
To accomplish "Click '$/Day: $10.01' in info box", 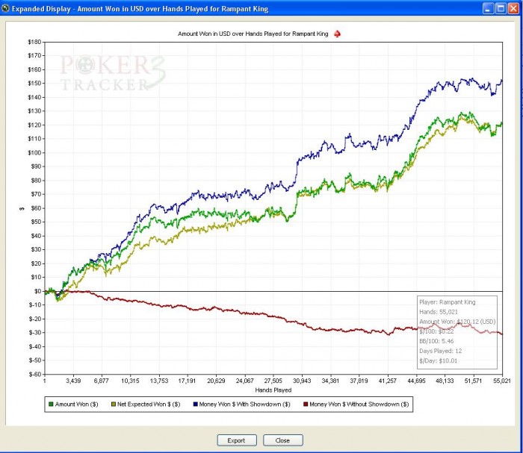I will (439, 360).
